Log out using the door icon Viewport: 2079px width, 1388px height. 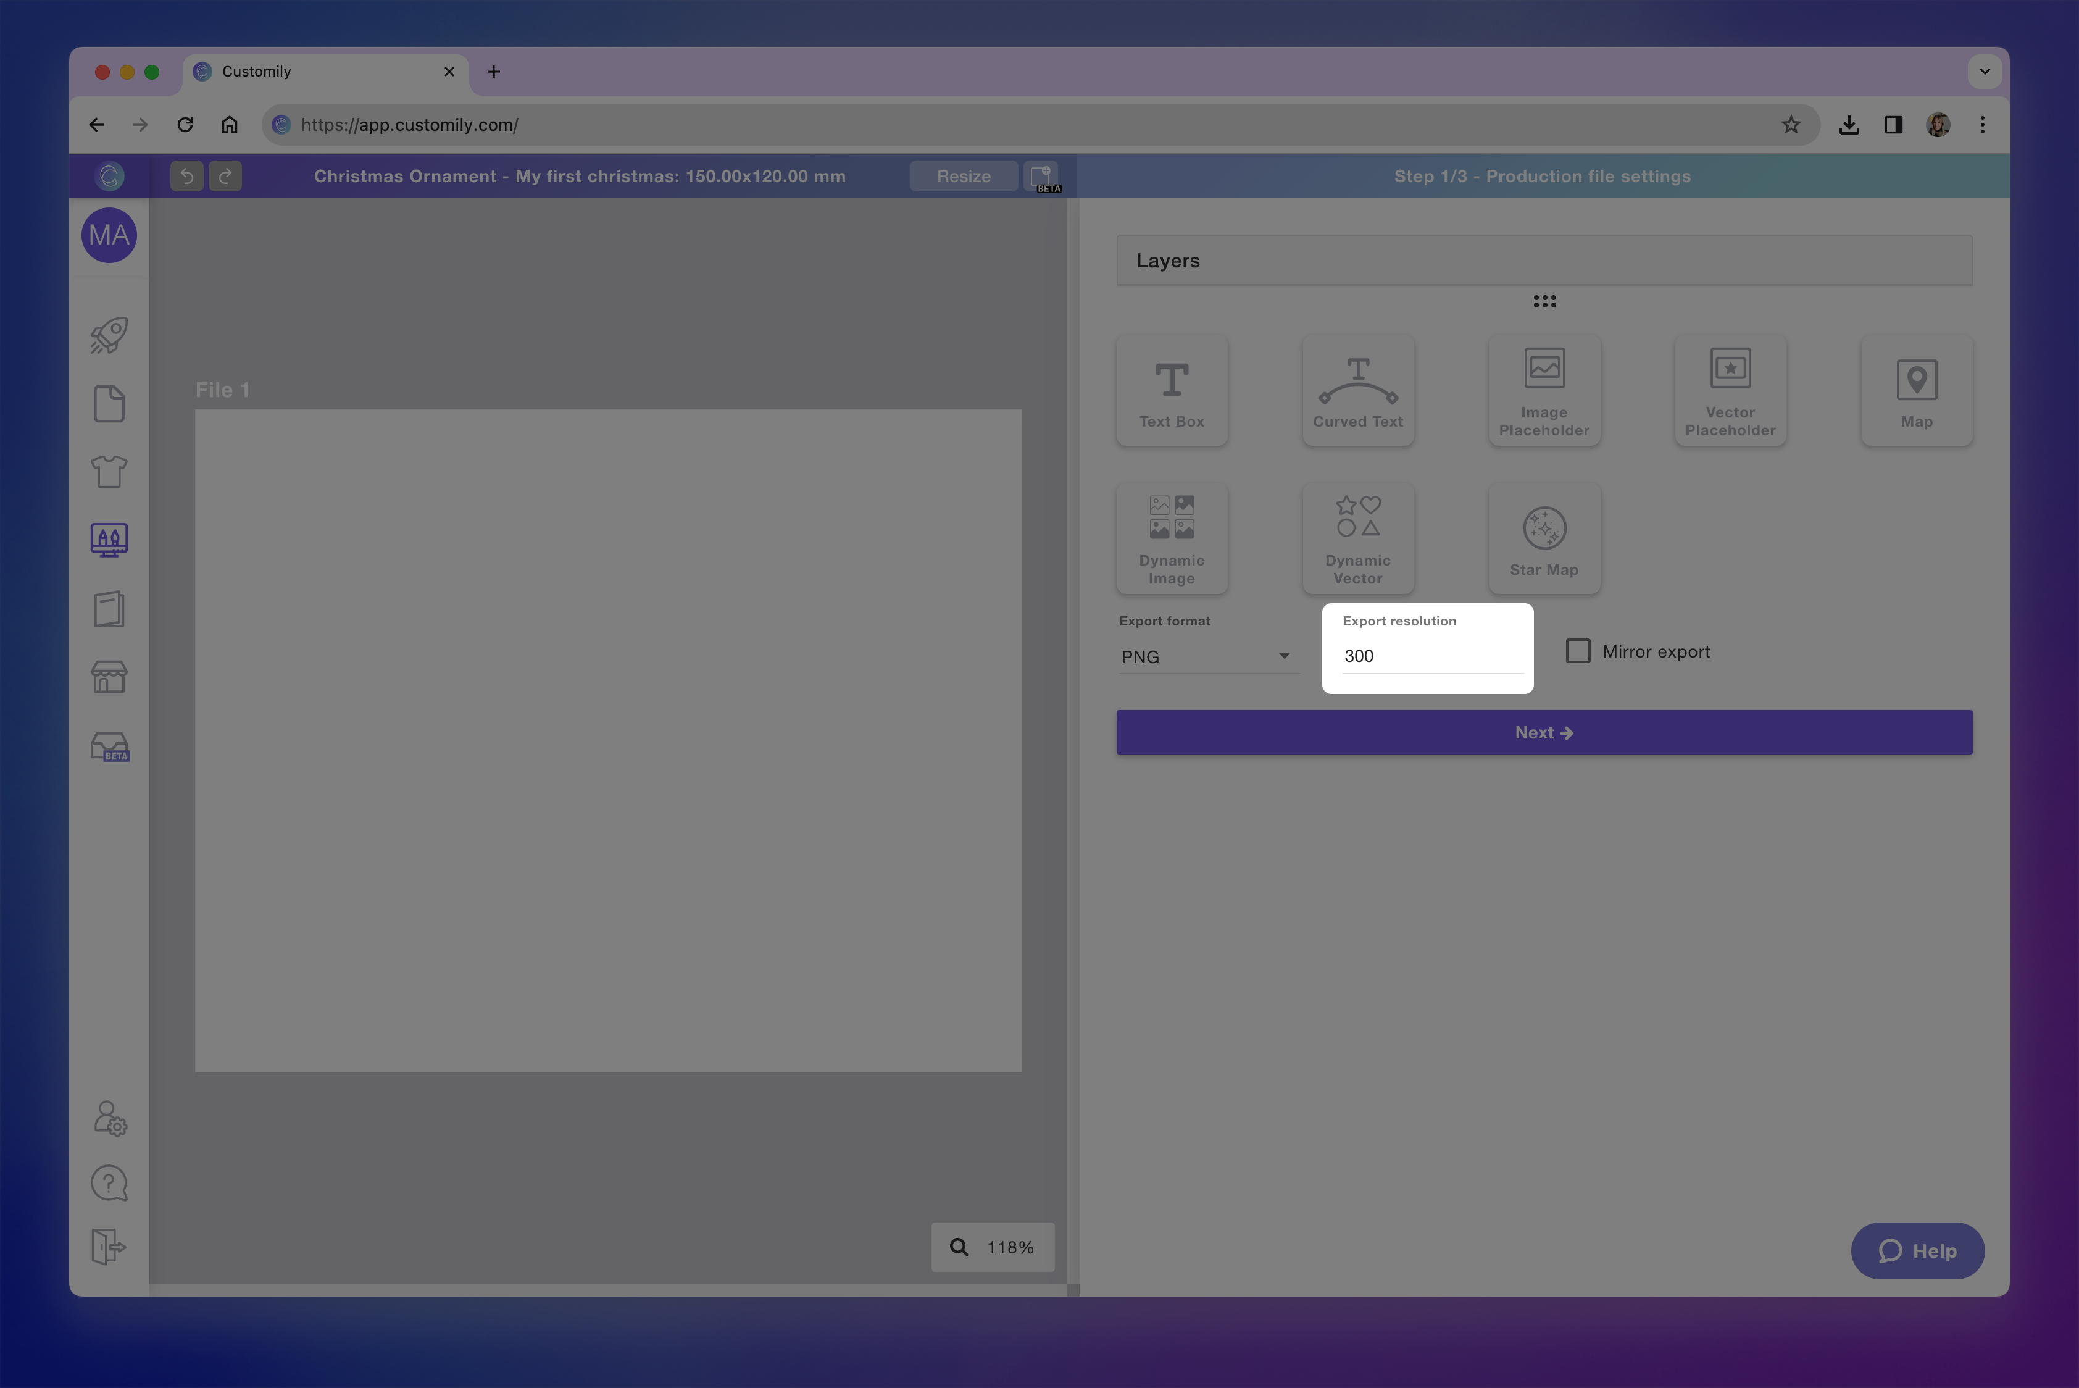[108, 1248]
